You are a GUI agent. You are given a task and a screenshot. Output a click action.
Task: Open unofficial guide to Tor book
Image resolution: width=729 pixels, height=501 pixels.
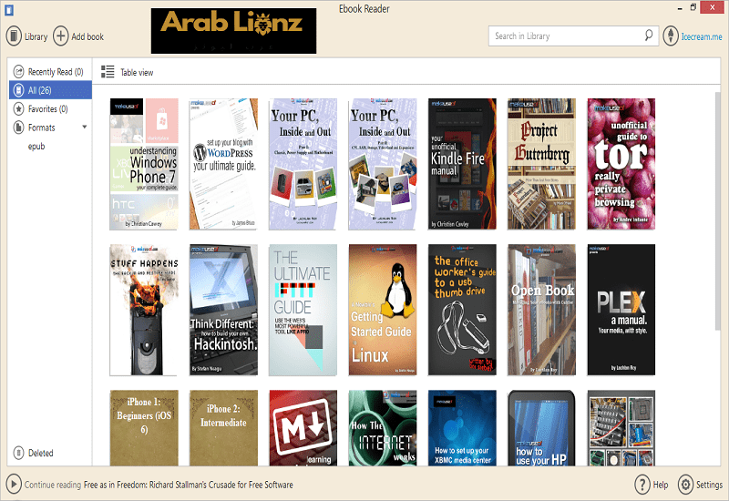click(x=621, y=164)
